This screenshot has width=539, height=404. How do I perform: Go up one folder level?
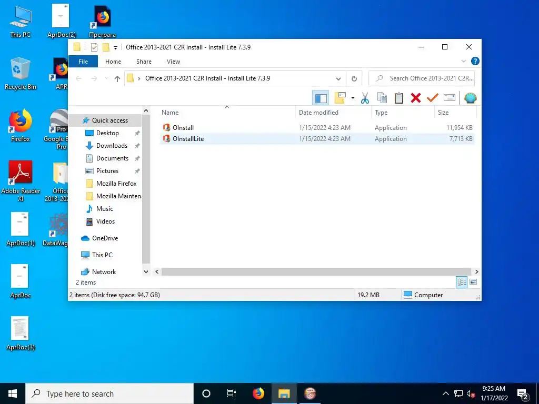[x=117, y=79]
